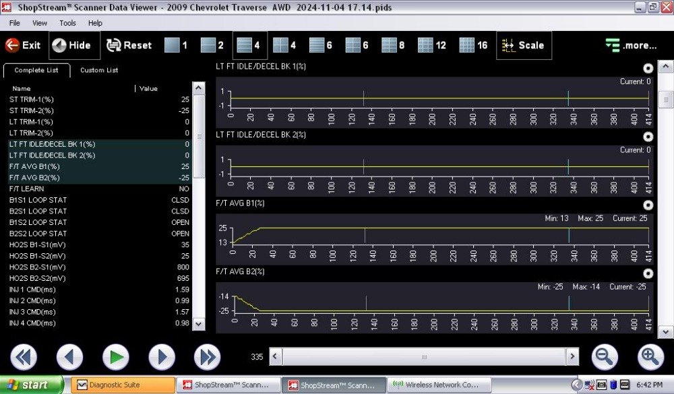Select LT TRIM-1(%) row
Screen dimensions: 674x394
tap(99, 122)
